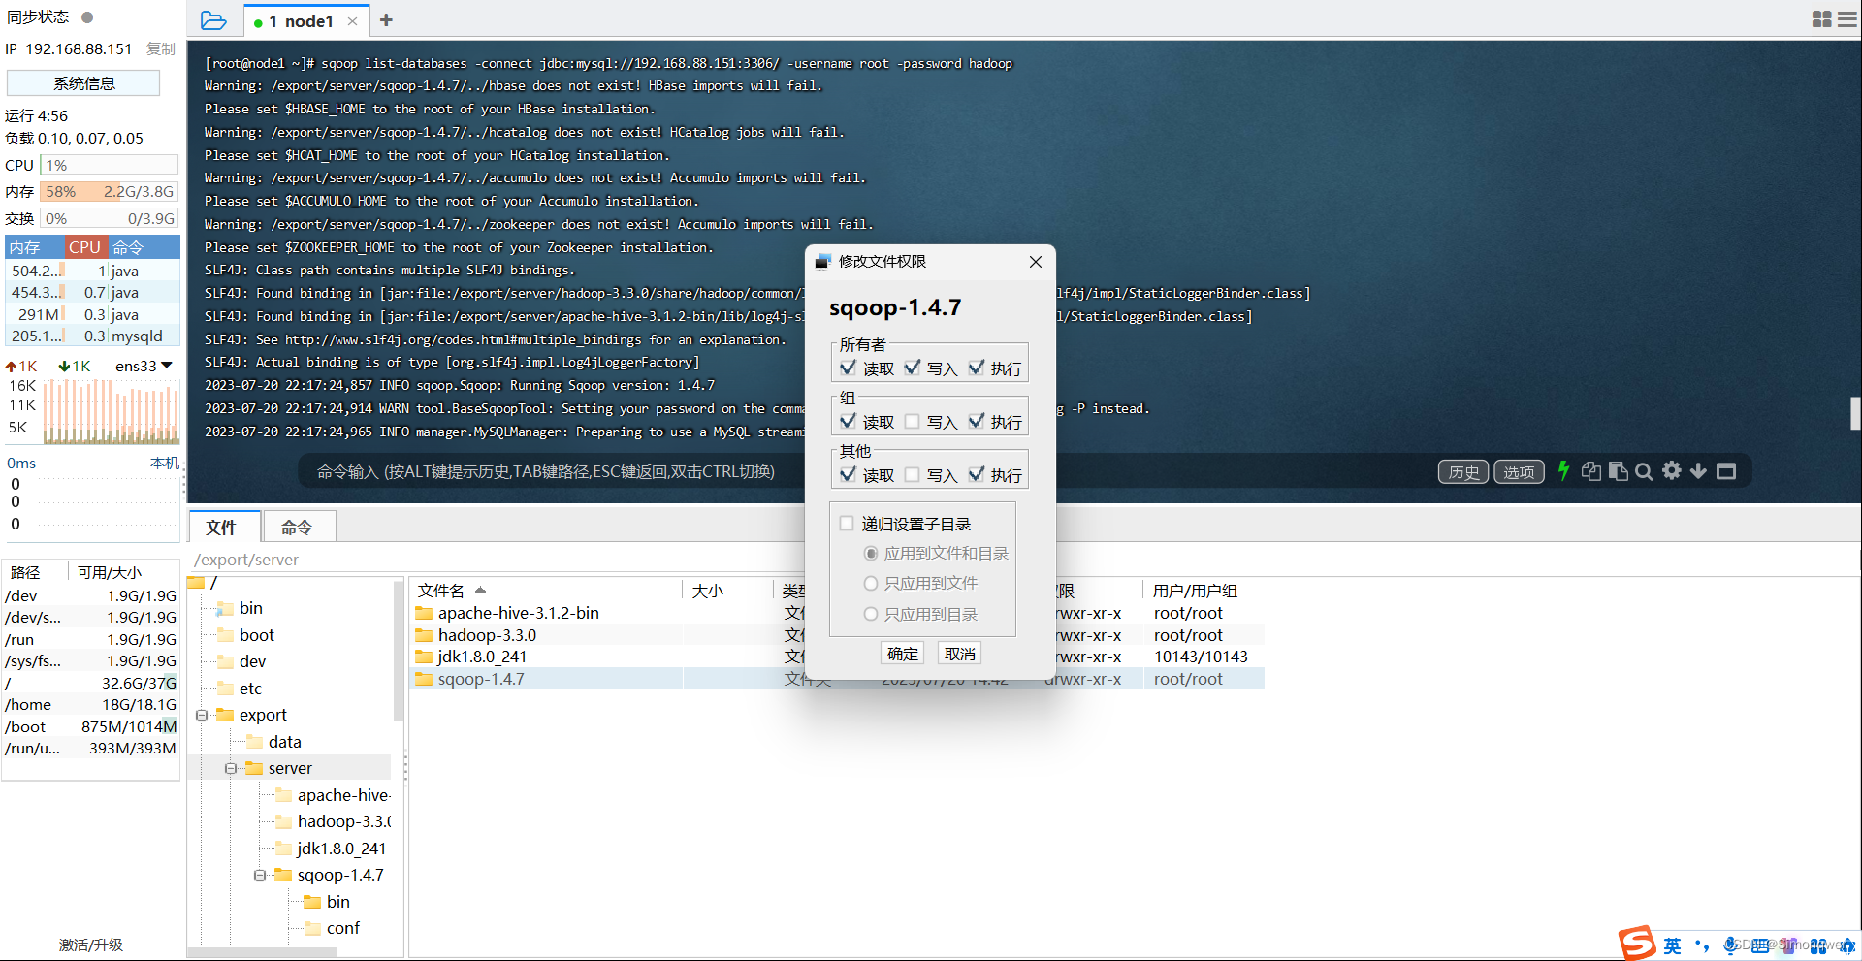Click the green lightning quick command icon
This screenshot has width=1862, height=961.
[x=1563, y=470]
